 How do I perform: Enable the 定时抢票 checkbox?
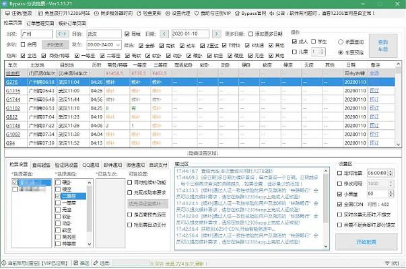pos(341,173)
